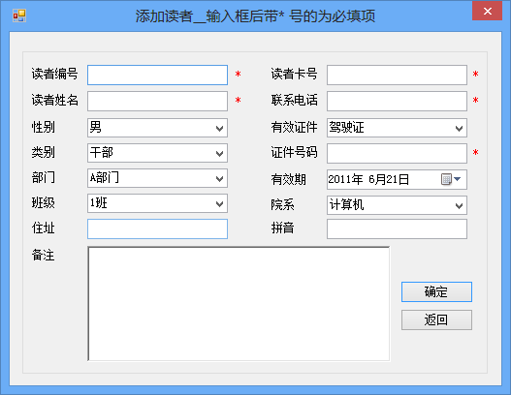The image size is (511, 395).
Task: Focus the 读者编号 input field
Action: tap(157, 76)
